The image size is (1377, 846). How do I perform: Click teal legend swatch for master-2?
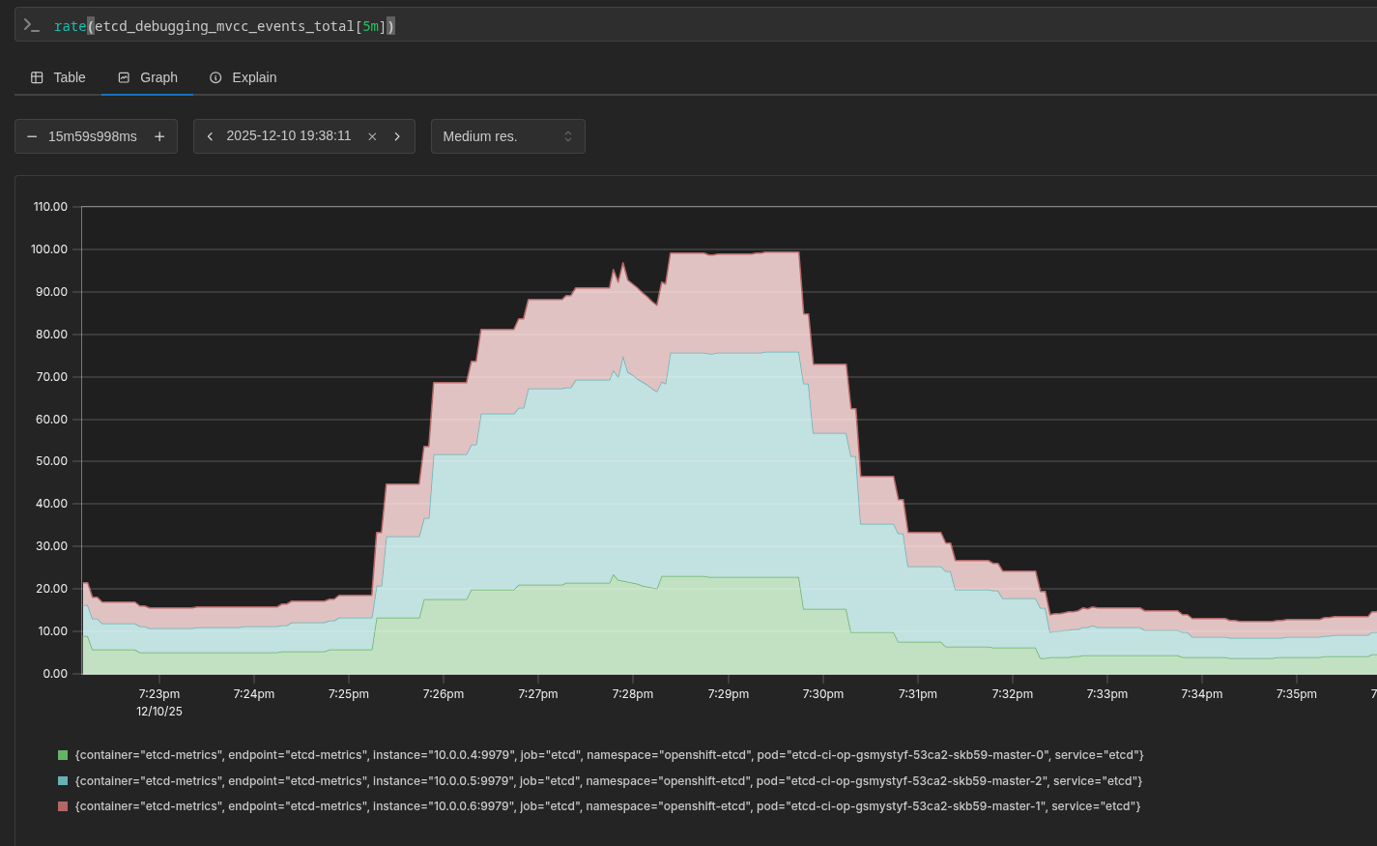click(63, 781)
